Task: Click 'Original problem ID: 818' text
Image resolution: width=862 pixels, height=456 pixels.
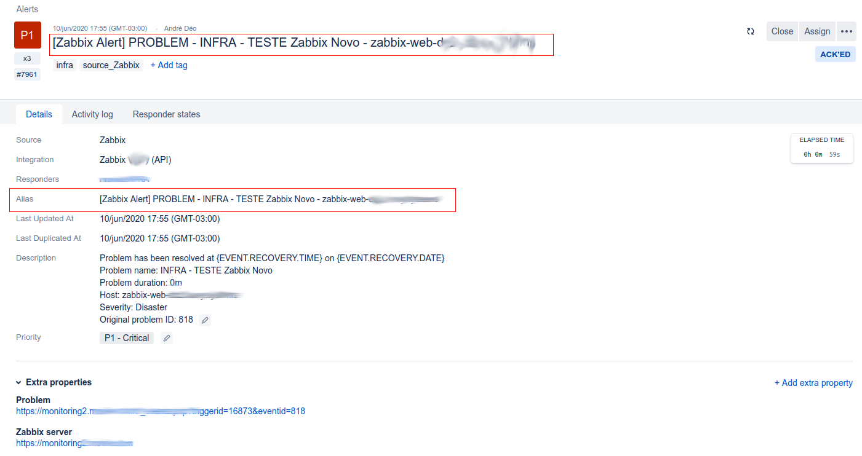Action: pos(146,320)
